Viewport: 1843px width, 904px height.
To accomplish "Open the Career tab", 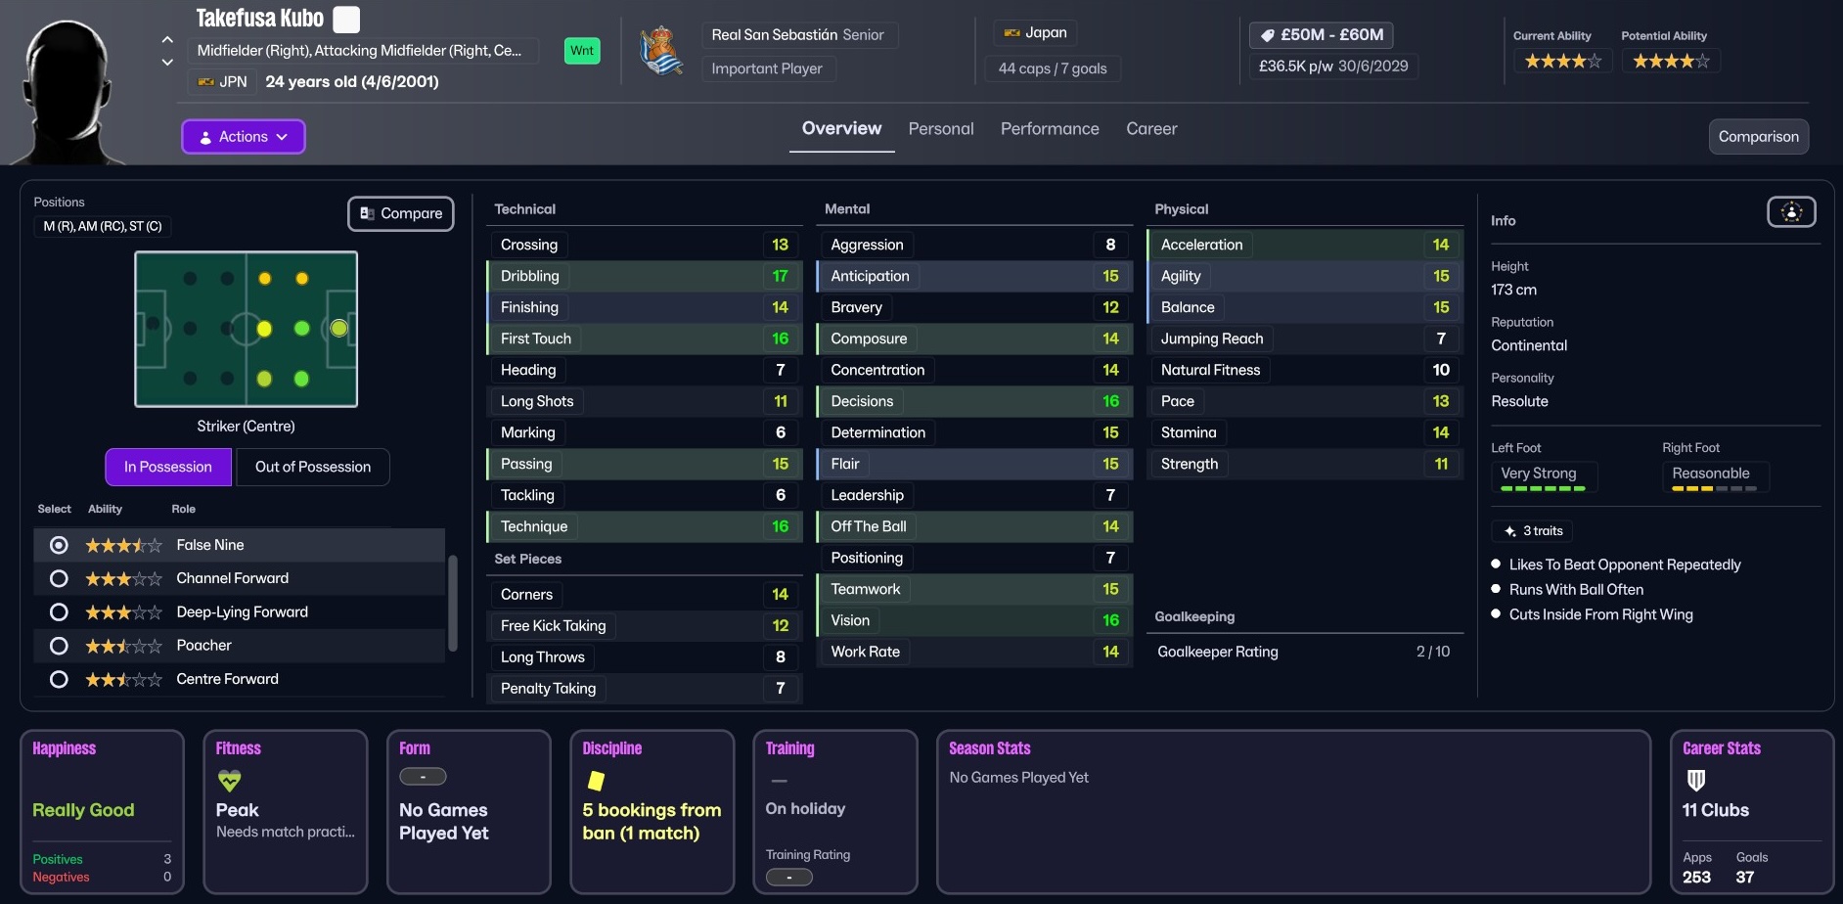I will 1150,129.
